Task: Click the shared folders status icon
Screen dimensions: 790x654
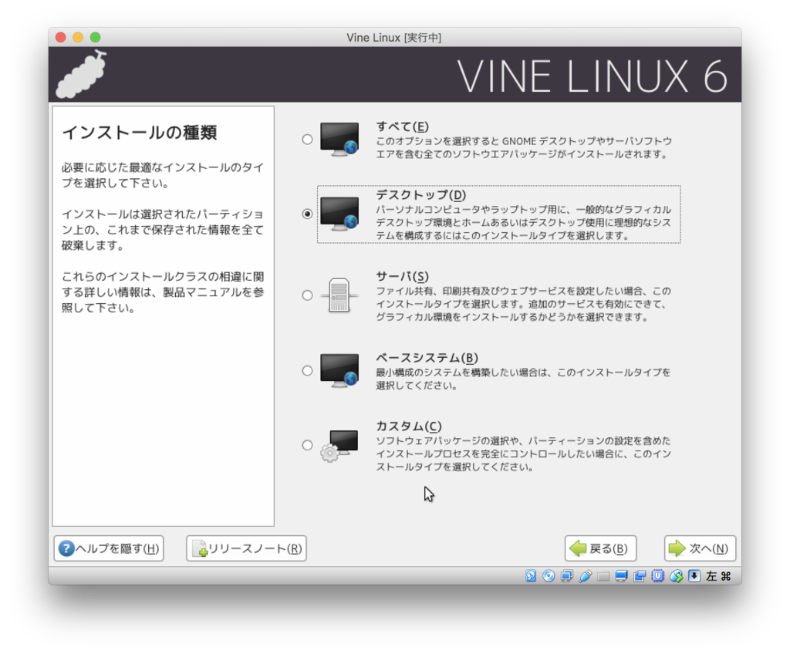Action: [x=603, y=576]
